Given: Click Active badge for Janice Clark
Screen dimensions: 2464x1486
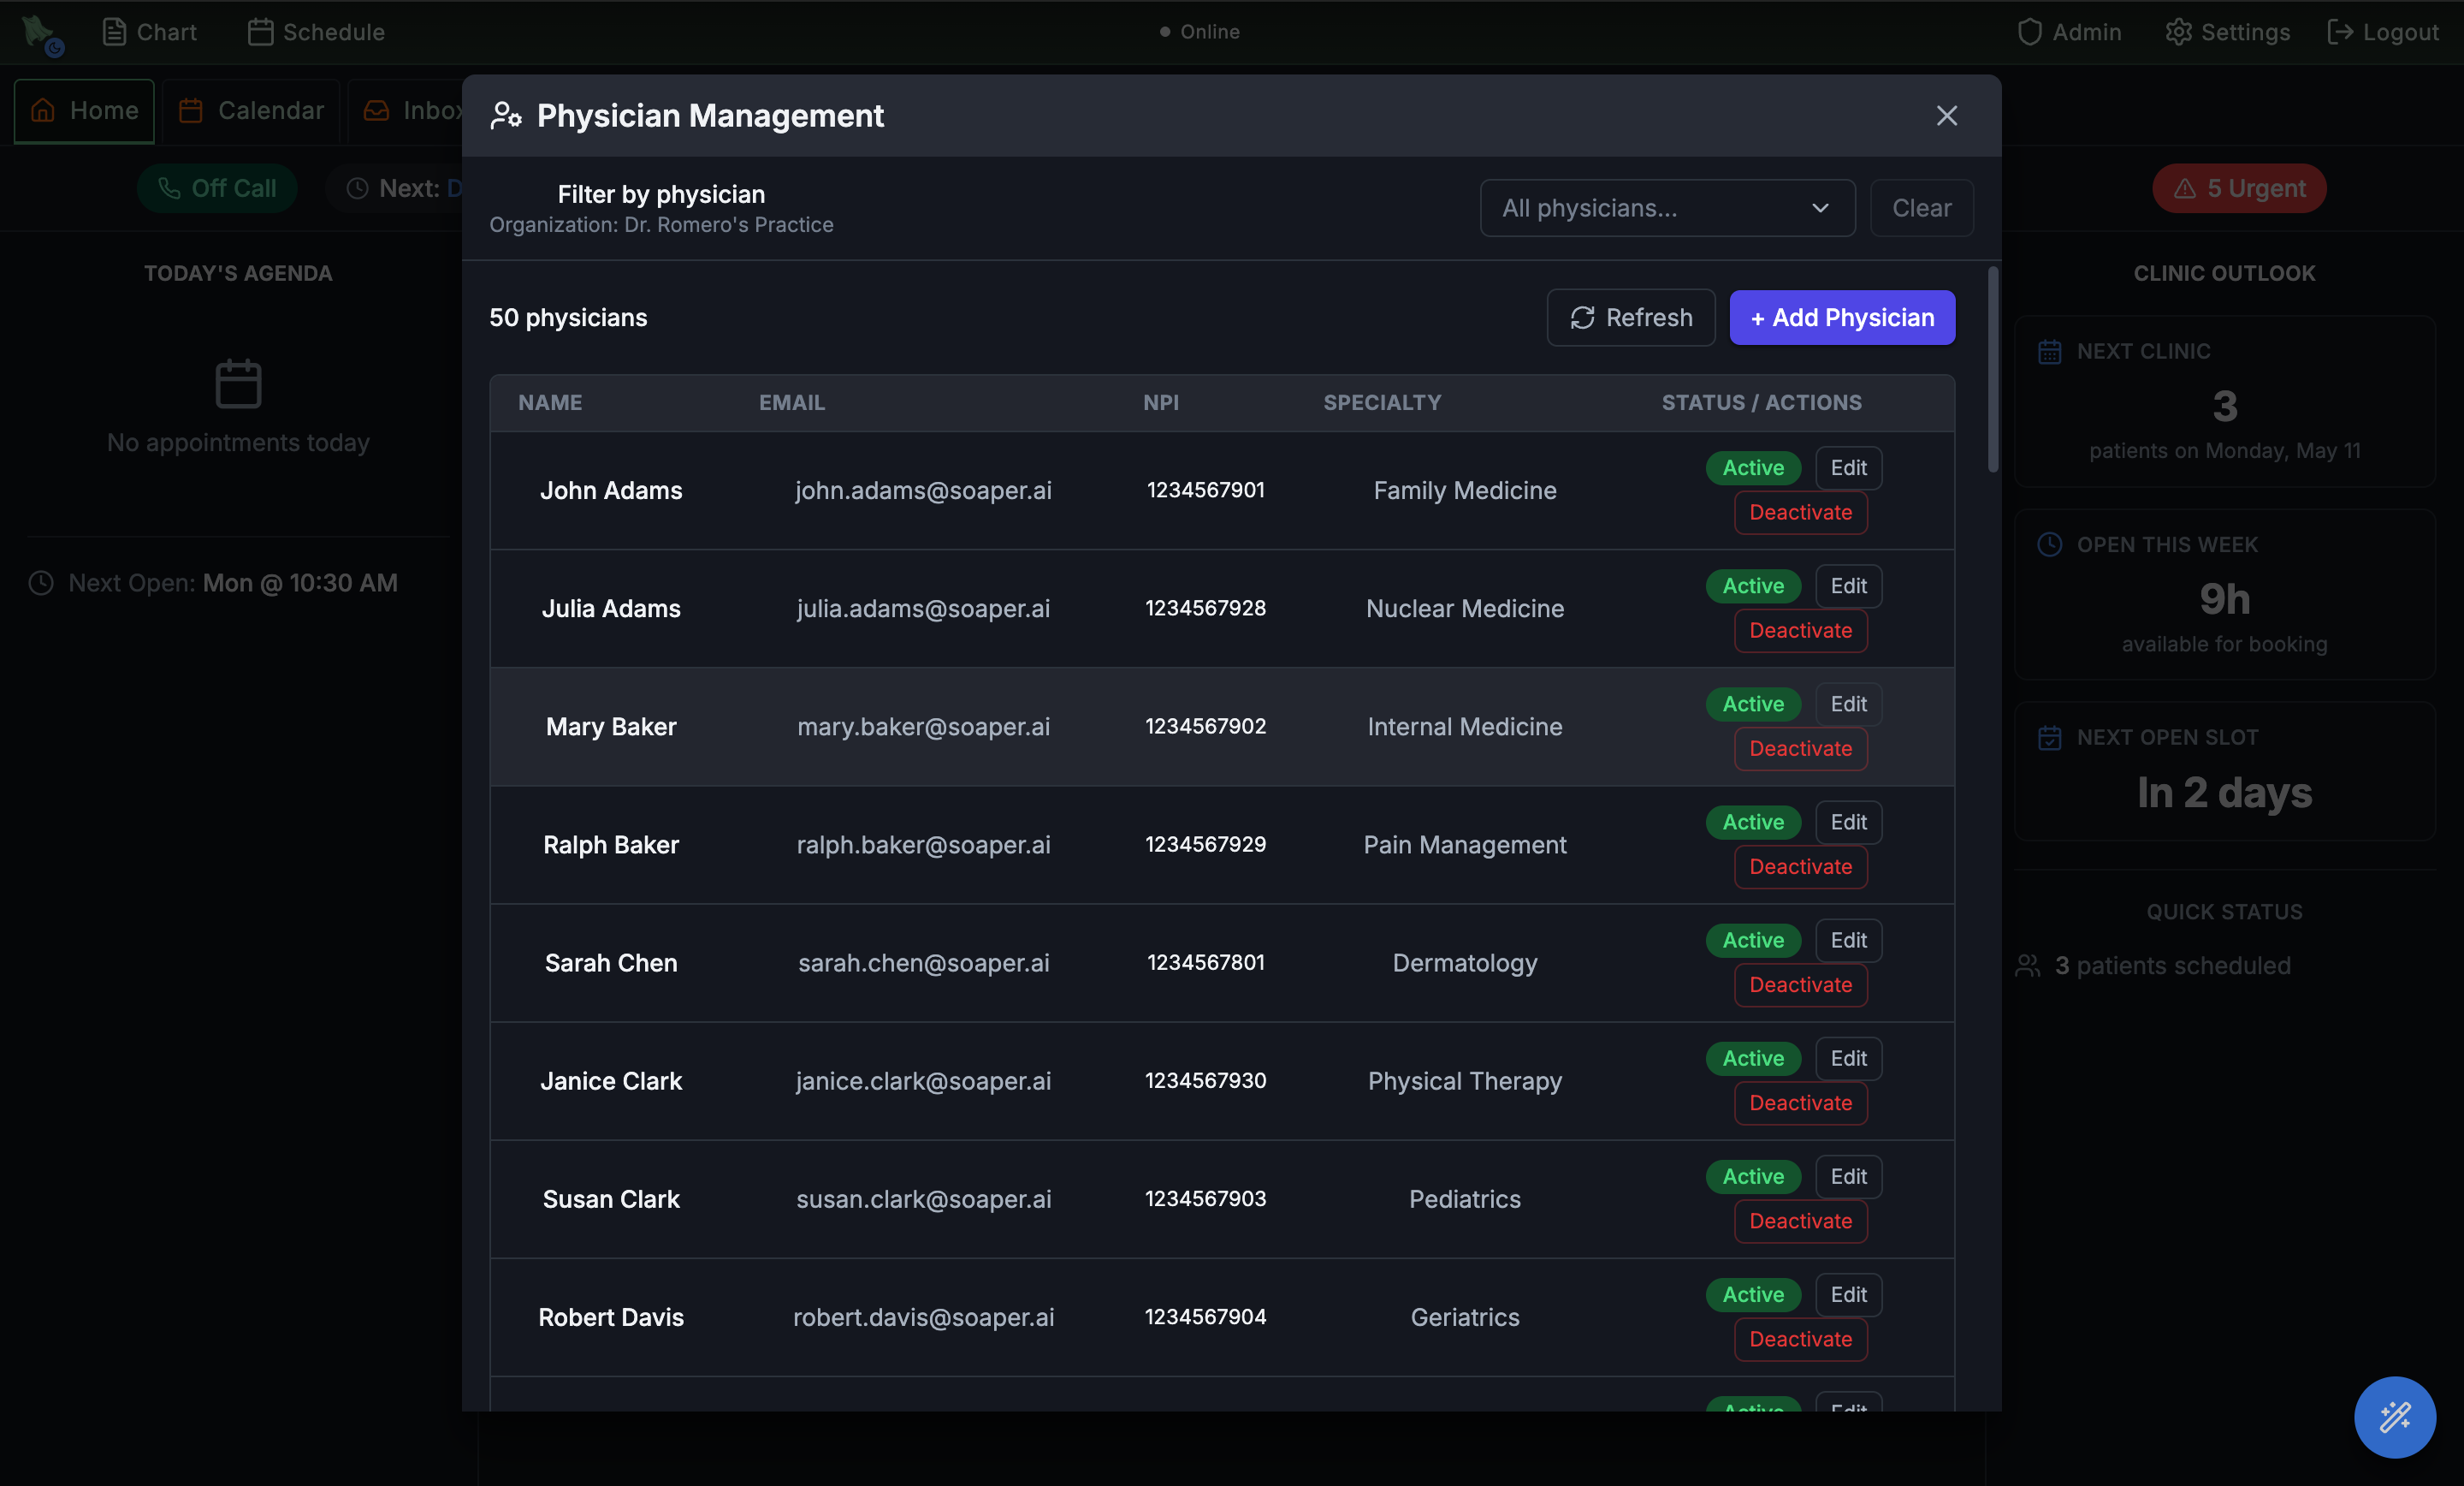Looking at the screenshot, I should pos(1753,1058).
